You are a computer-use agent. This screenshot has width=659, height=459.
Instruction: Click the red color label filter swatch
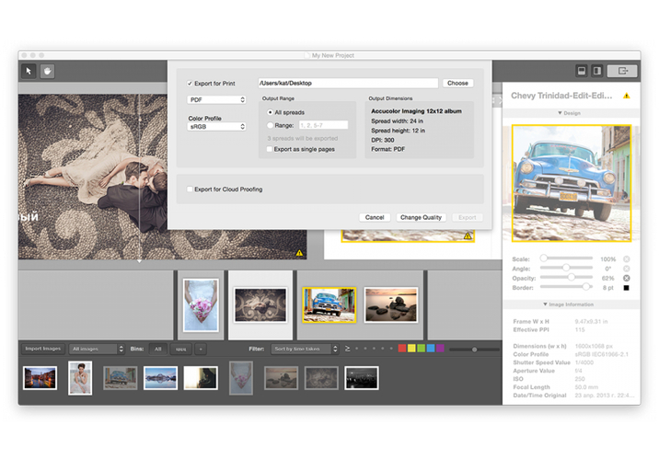402,350
